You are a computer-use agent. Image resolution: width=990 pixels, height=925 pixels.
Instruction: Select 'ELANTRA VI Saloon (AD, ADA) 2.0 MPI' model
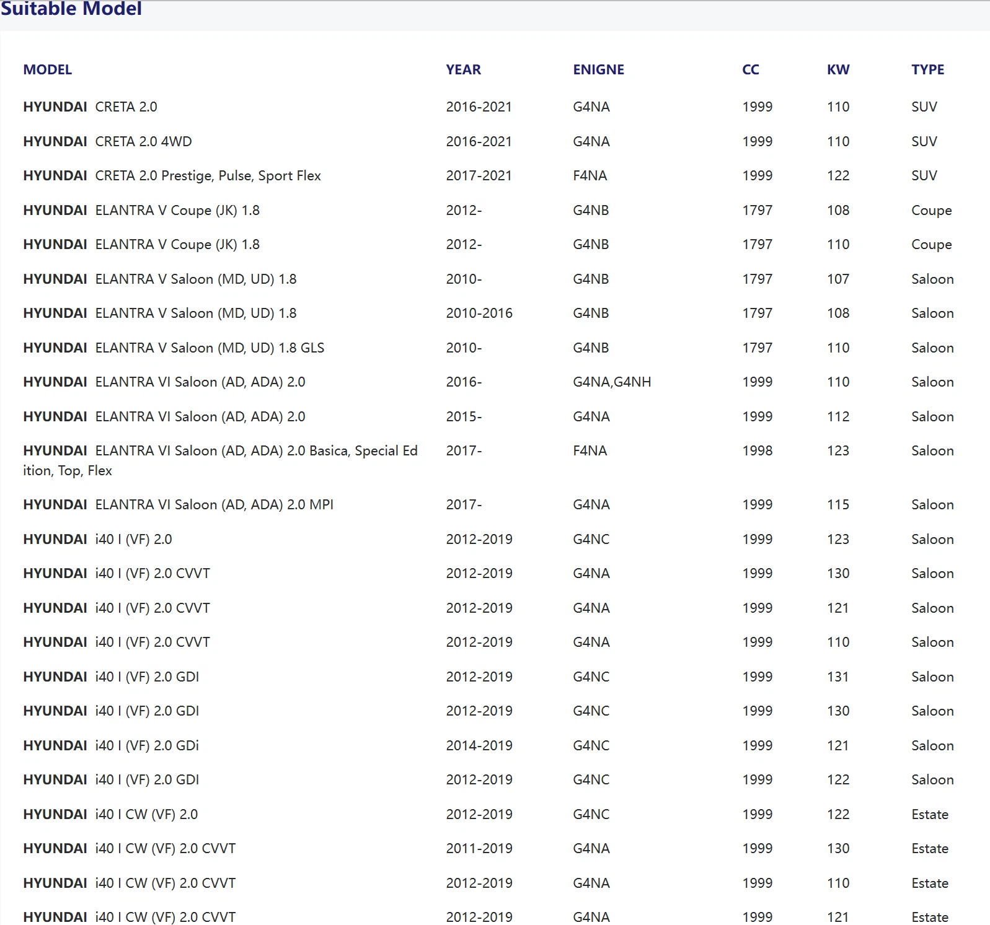(214, 505)
